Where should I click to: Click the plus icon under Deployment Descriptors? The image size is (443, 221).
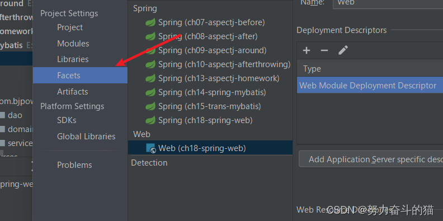point(307,50)
